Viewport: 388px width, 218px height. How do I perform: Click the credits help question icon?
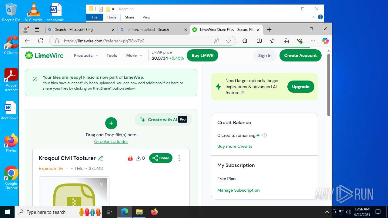(265, 135)
